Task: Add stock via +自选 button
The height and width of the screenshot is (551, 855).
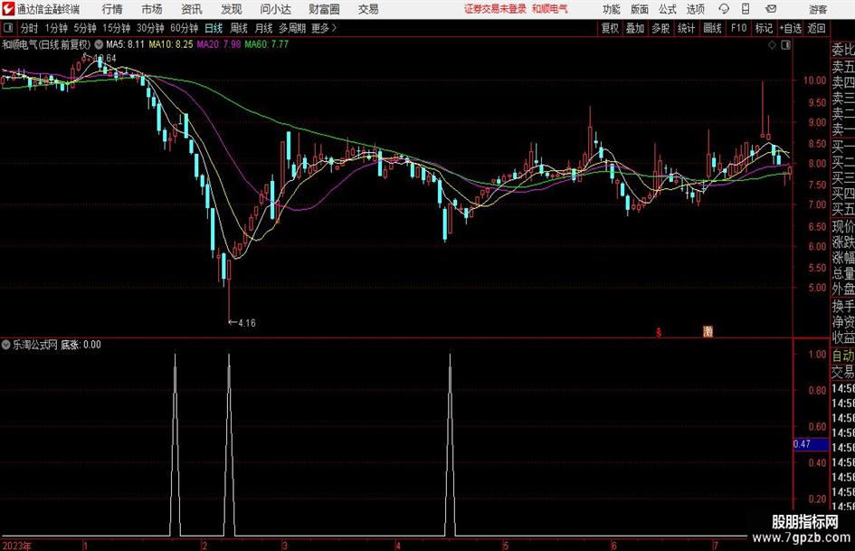Action: (x=791, y=28)
